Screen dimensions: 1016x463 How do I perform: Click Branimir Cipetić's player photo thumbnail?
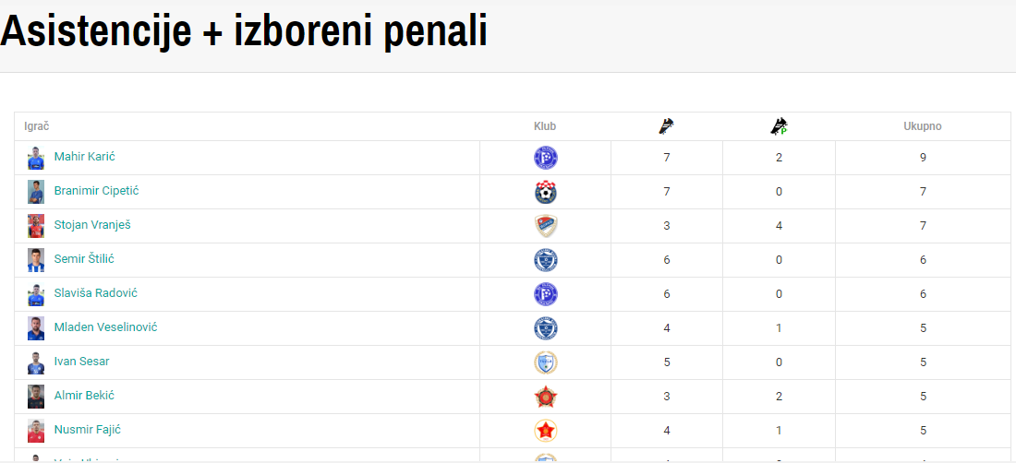[36, 192]
